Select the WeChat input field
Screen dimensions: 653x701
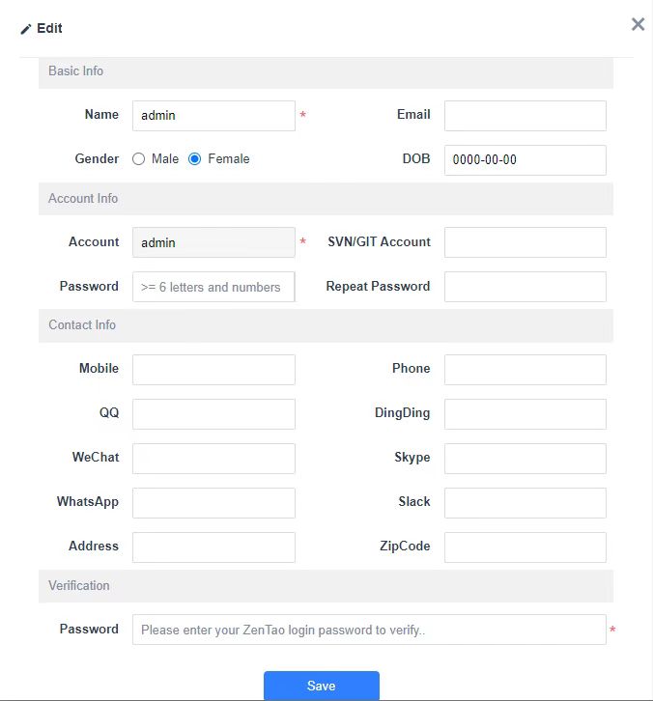pos(213,458)
